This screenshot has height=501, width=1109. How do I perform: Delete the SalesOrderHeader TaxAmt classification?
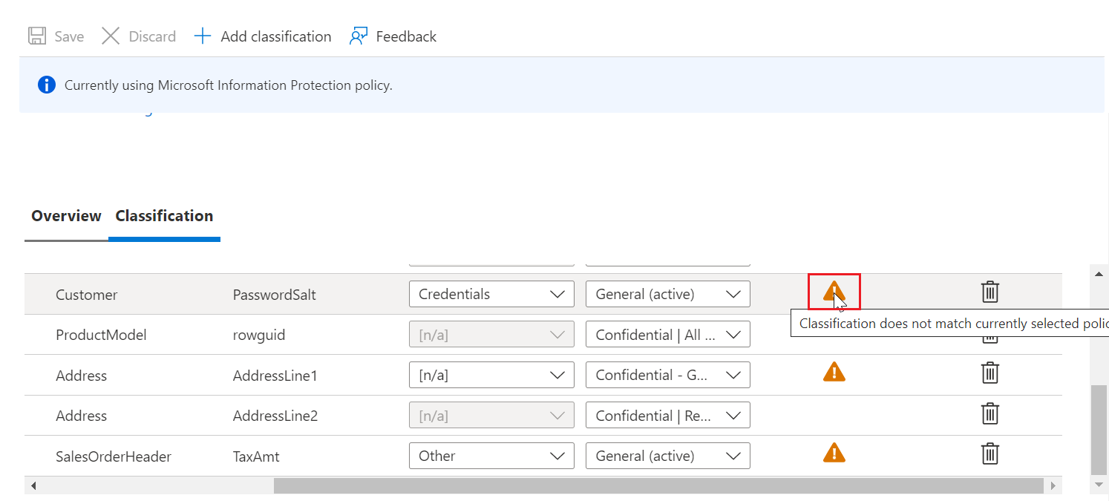click(989, 453)
